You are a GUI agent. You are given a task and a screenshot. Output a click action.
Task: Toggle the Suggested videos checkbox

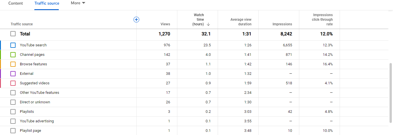[13, 83]
